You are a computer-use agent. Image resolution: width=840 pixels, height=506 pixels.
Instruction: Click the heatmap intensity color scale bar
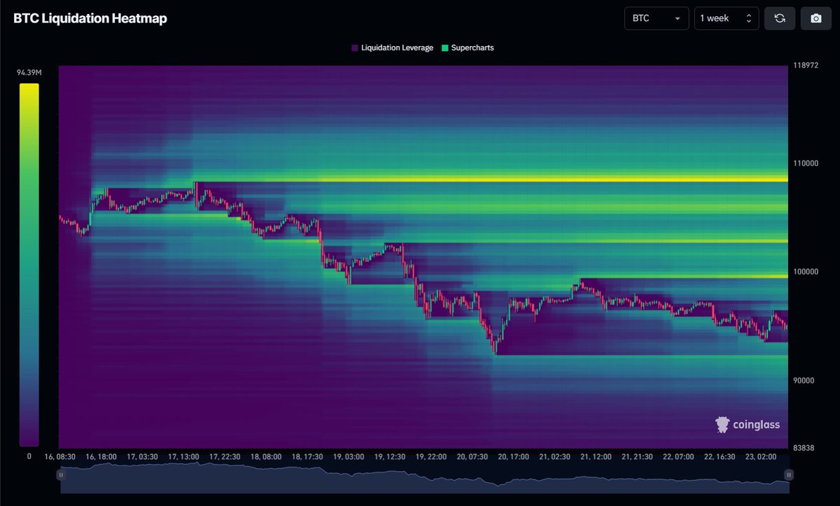[29, 265]
